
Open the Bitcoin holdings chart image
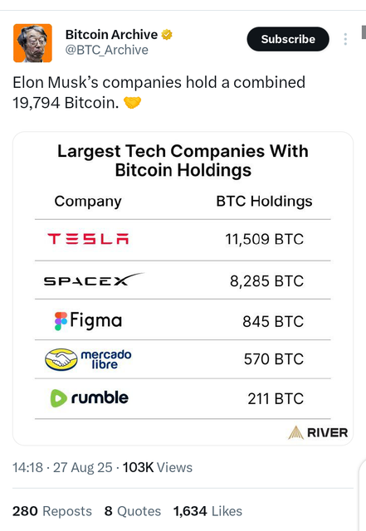tap(183, 289)
